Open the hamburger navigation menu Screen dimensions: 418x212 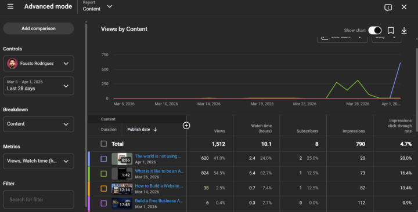click(x=10, y=6)
